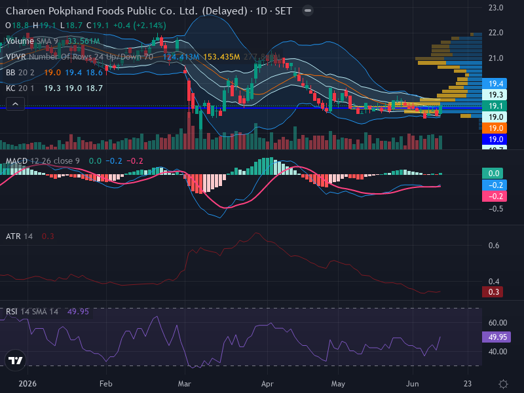Click the 153.435M VPVR down volume value
524x393 pixels.
tap(221, 57)
